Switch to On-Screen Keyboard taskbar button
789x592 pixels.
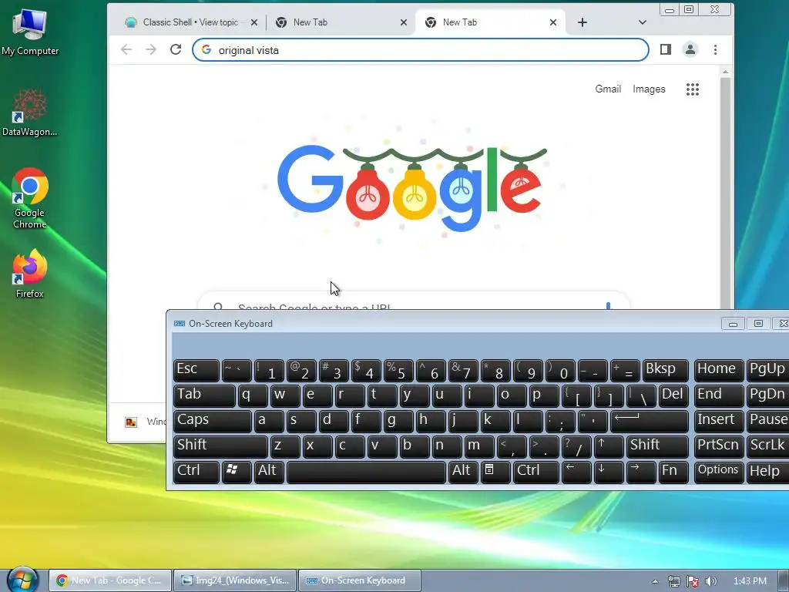(360, 580)
